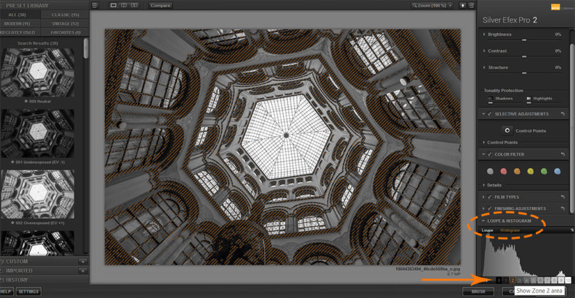575x298 pixels.
Task: Collapse the Loupe & Histogram section
Action: (x=484, y=221)
